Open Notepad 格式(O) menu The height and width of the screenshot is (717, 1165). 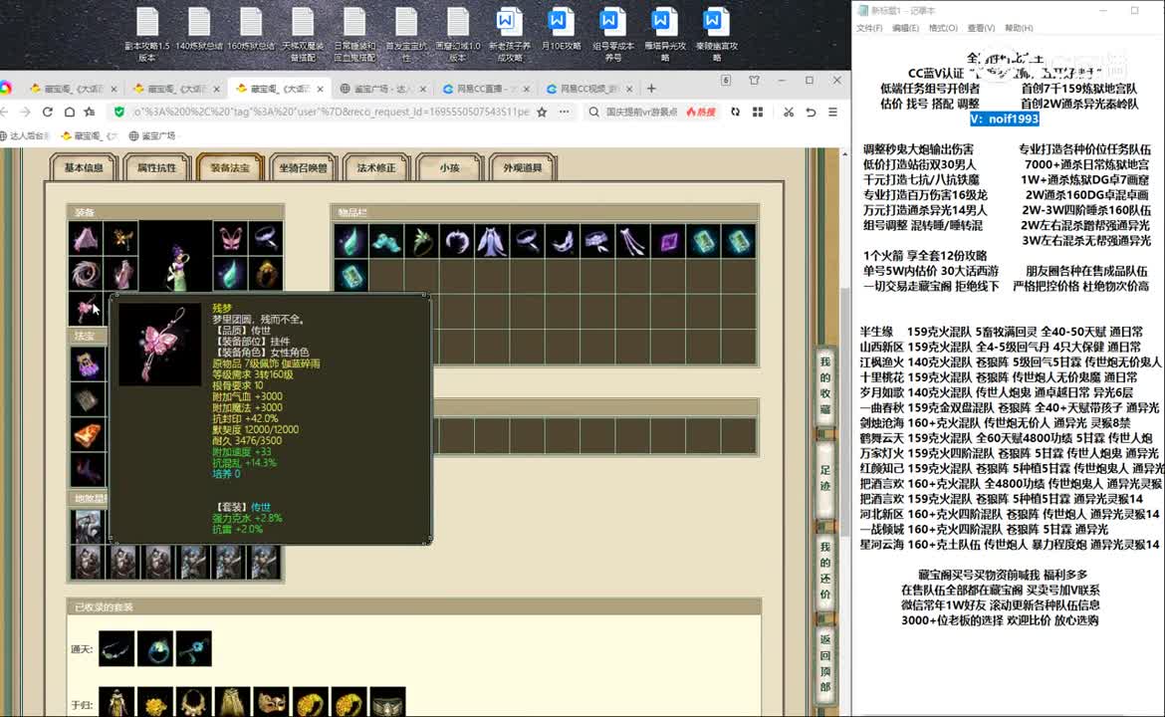pyautogui.click(x=943, y=28)
